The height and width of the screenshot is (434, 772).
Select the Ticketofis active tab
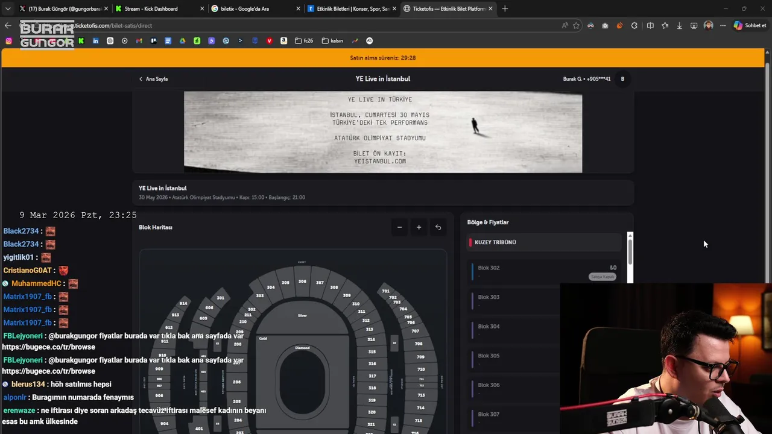448,8
